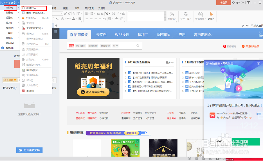This screenshot has width=263, height=161.
Task: Open the apps grid icon beside the template tabs
Action: tap(55, 31)
